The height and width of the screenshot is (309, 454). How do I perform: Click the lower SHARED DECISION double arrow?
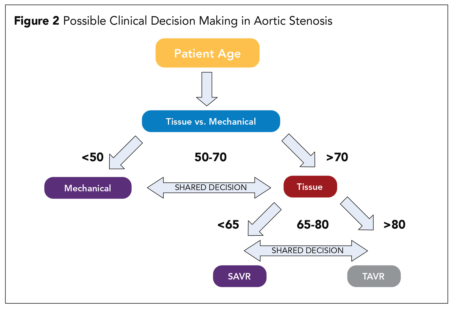[x=306, y=251]
